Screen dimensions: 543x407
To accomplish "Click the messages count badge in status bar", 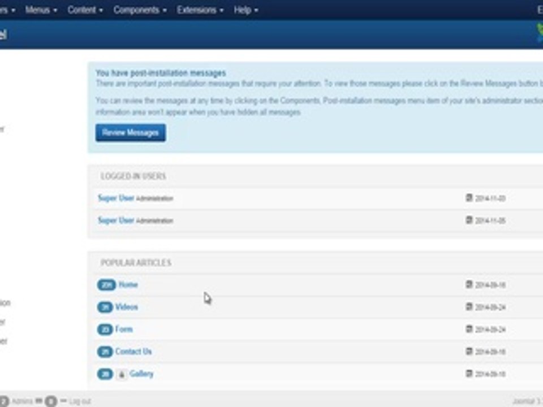I will 51,401.
